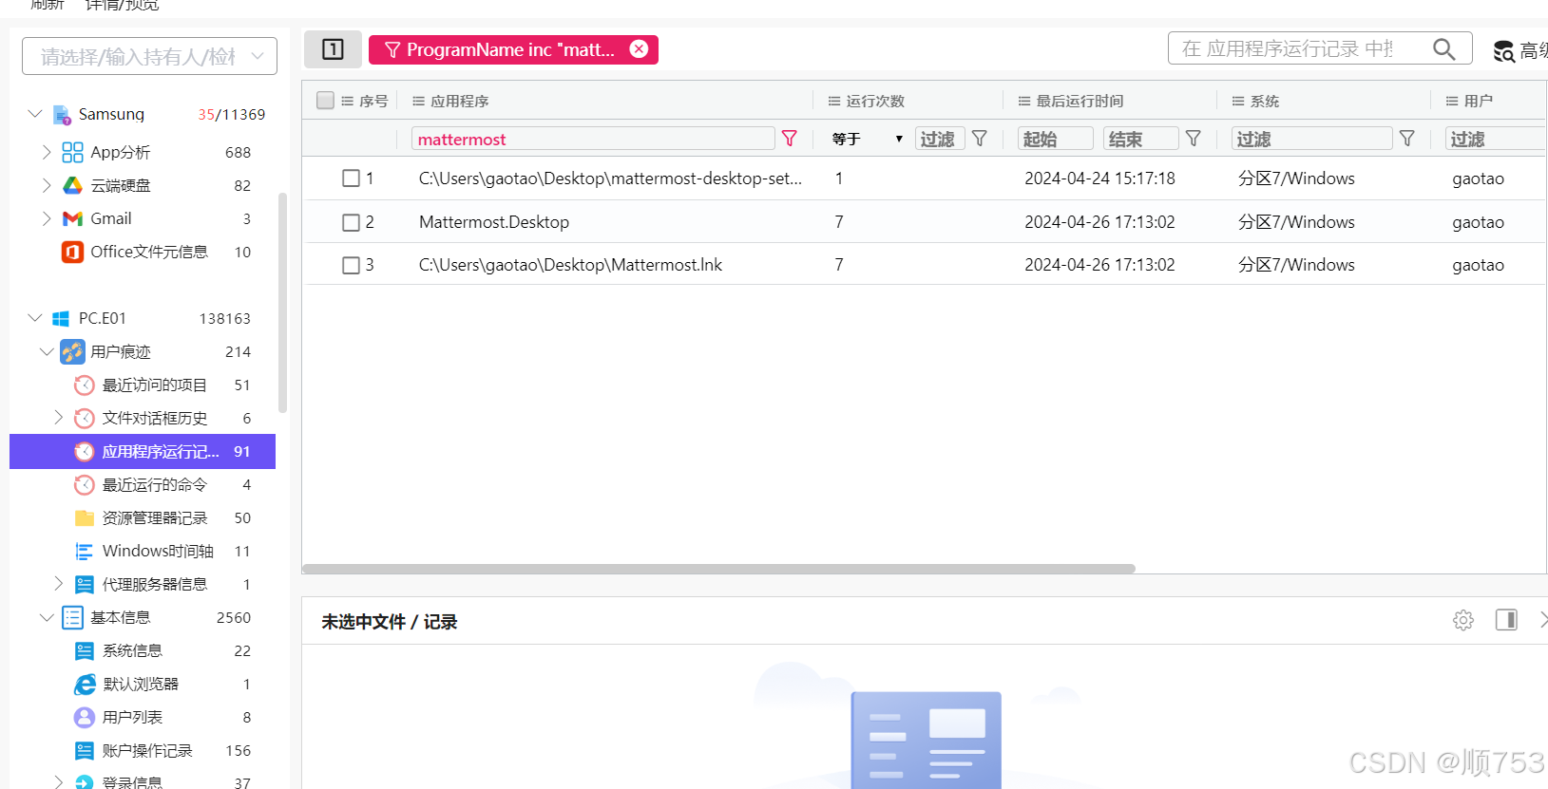The height and width of the screenshot is (789, 1548).
Task: Open the holder selection dropdown at top of sidebar
Action: 149,56
